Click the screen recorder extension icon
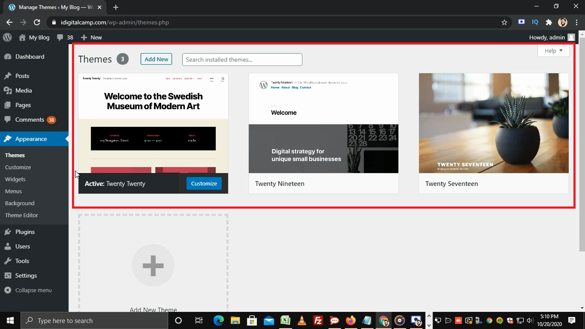Viewport: 585px width, 329px height. coord(521,22)
